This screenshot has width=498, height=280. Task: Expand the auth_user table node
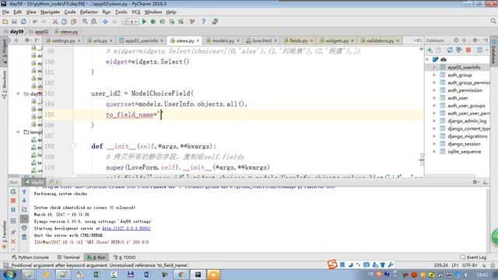434,98
